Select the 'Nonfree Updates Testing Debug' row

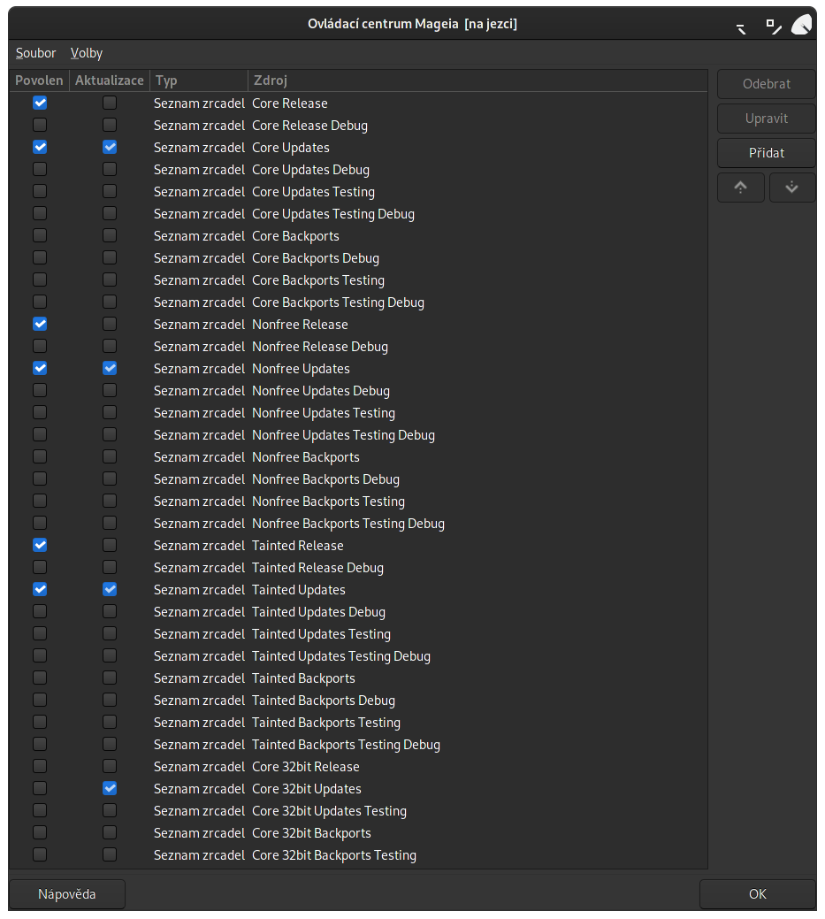pos(359,435)
